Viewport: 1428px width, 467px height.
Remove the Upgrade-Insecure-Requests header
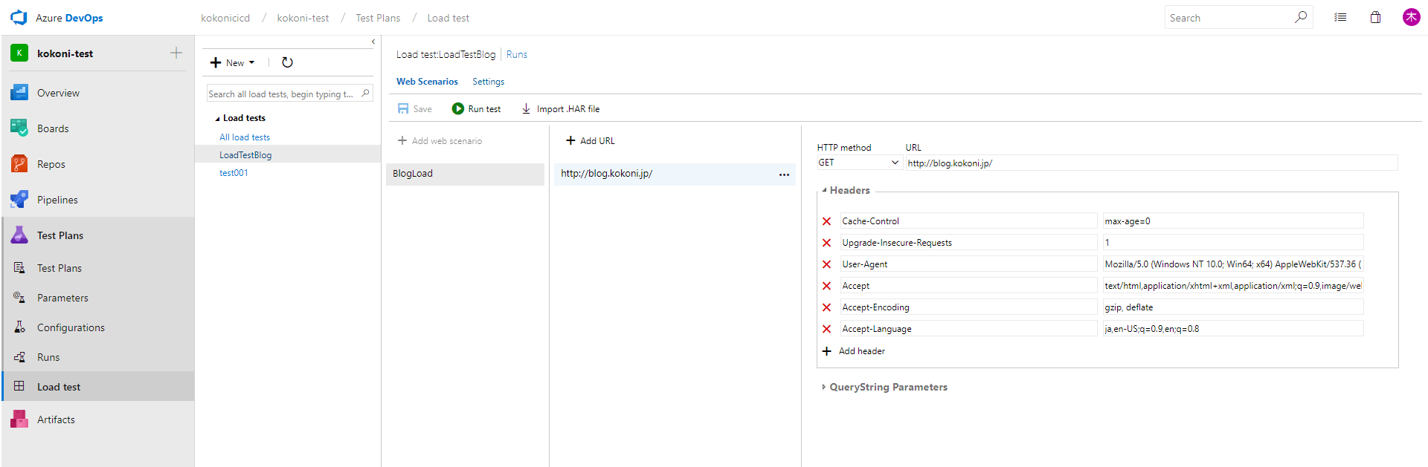click(x=826, y=243)
